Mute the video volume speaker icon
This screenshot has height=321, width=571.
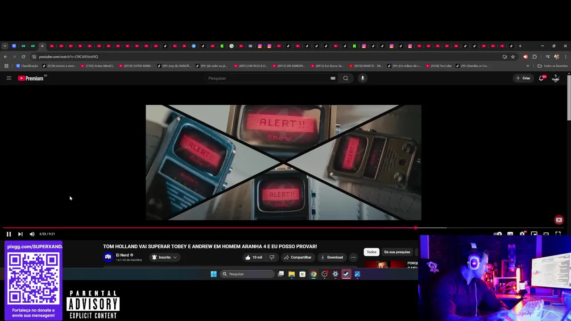point(32,234)
